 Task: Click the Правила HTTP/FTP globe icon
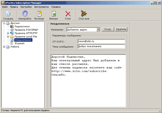(x=12, y=33)
